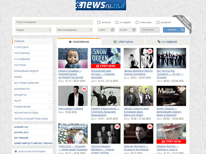This screenshot has width=206, height=154.
Task: Open Экскурсии и отдых in the sidebar
Action: (33, 113)
